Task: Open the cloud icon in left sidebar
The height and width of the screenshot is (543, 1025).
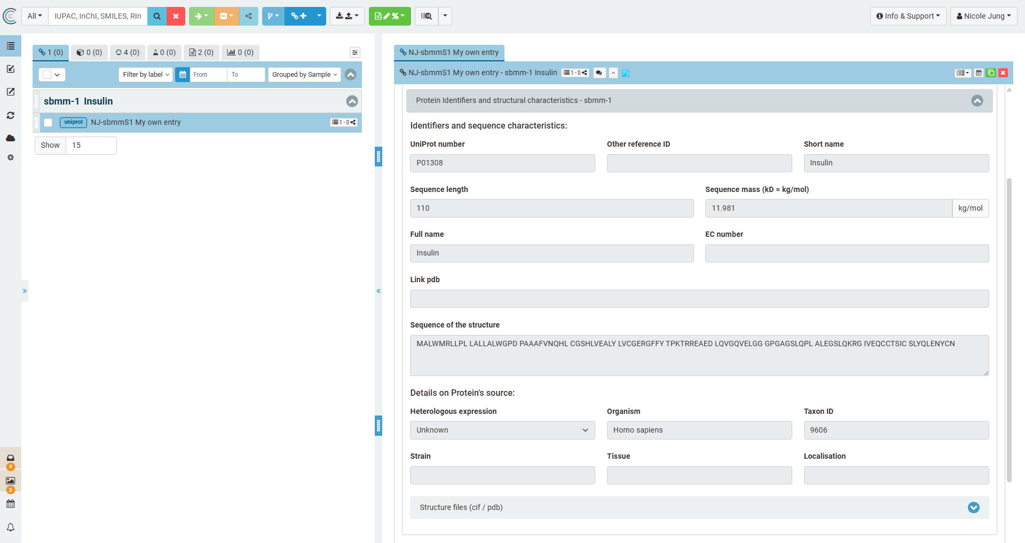Action: (10, 138)
